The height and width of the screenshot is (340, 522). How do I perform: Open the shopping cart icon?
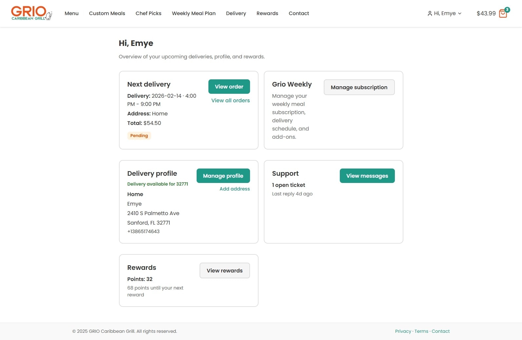[x=503, y=14]
